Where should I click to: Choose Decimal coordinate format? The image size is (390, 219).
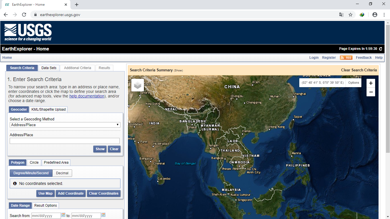(62, 173)
